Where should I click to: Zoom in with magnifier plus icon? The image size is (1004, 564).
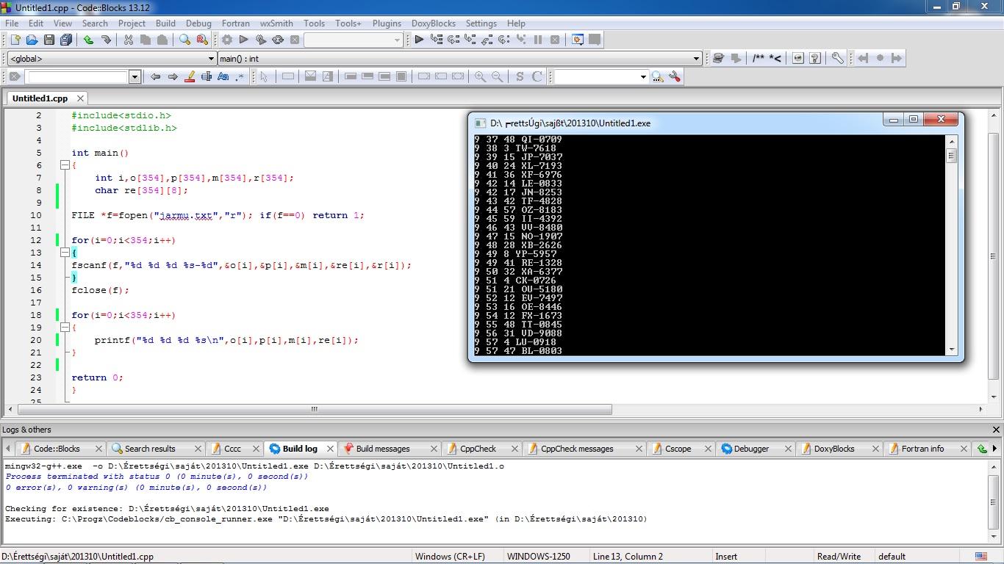(480, 76)
